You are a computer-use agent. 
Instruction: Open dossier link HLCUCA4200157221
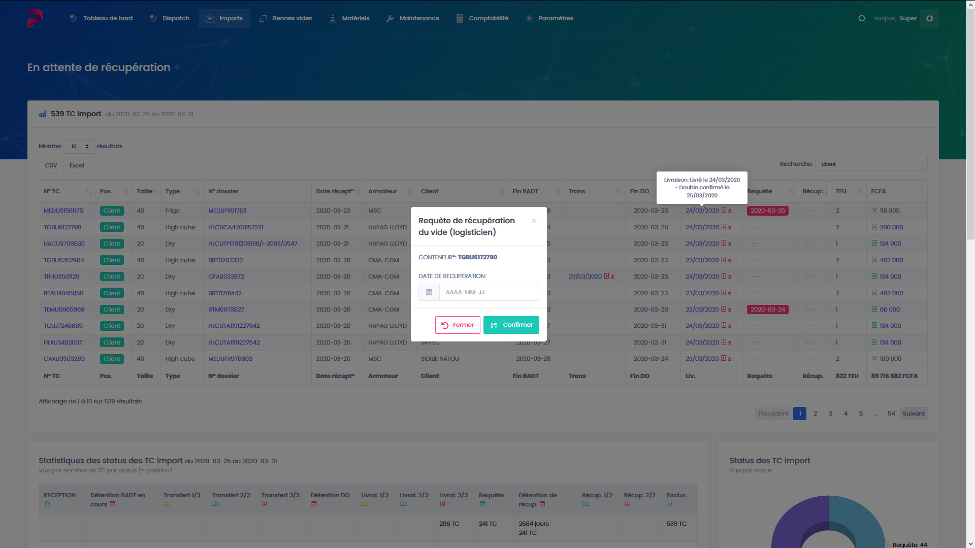(236, 227)
